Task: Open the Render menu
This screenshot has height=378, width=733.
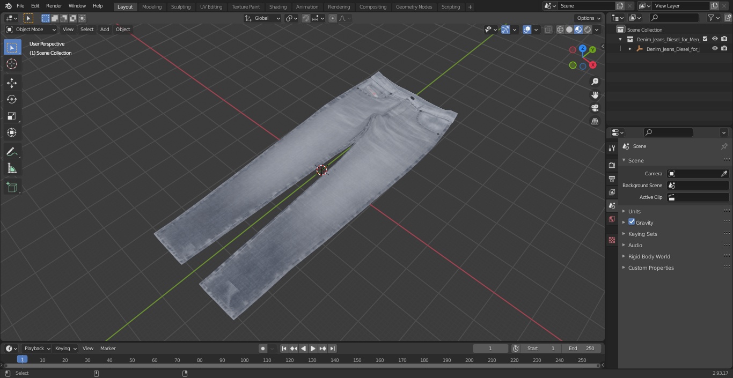Action: click(x=54, y=6)
